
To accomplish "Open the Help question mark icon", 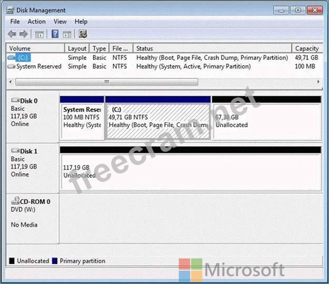I will pyautogui.click(x=55, y=34).
